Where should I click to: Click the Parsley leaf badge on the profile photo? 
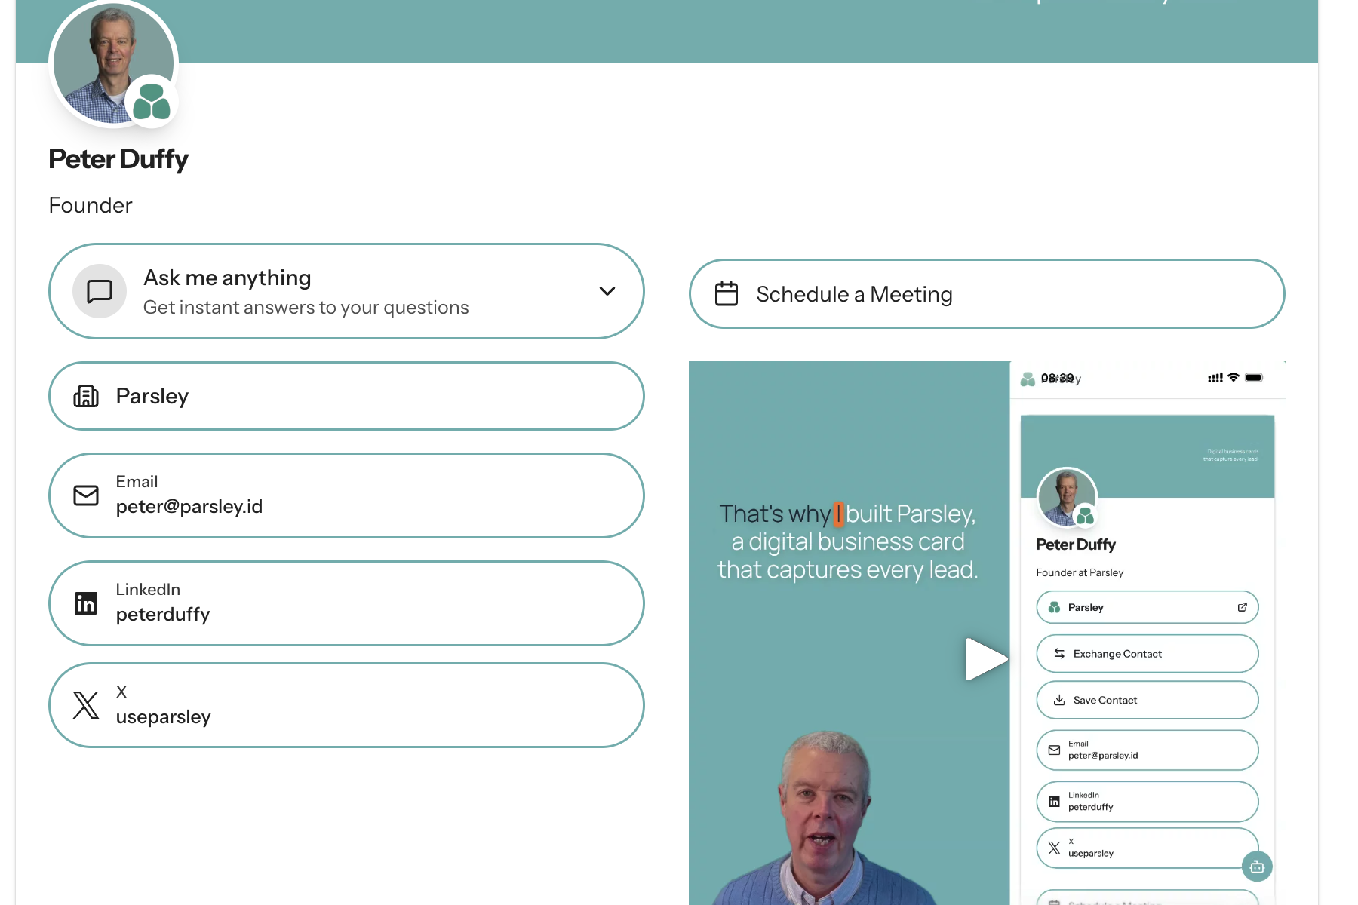coord(150,100)
